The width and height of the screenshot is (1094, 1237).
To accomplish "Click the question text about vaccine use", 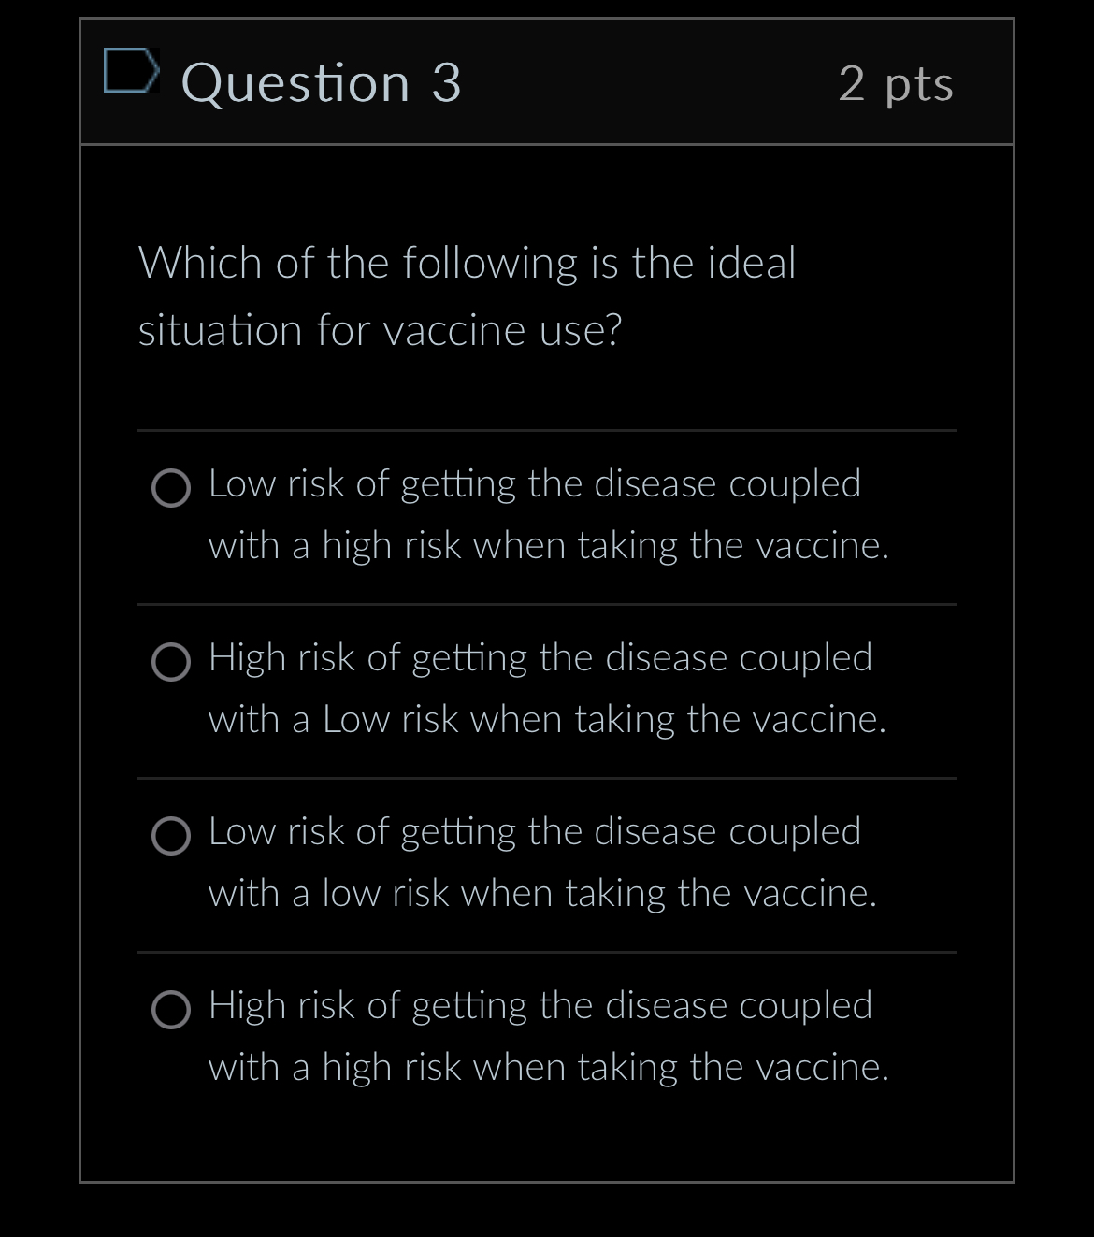I will (x=468, y=295).
